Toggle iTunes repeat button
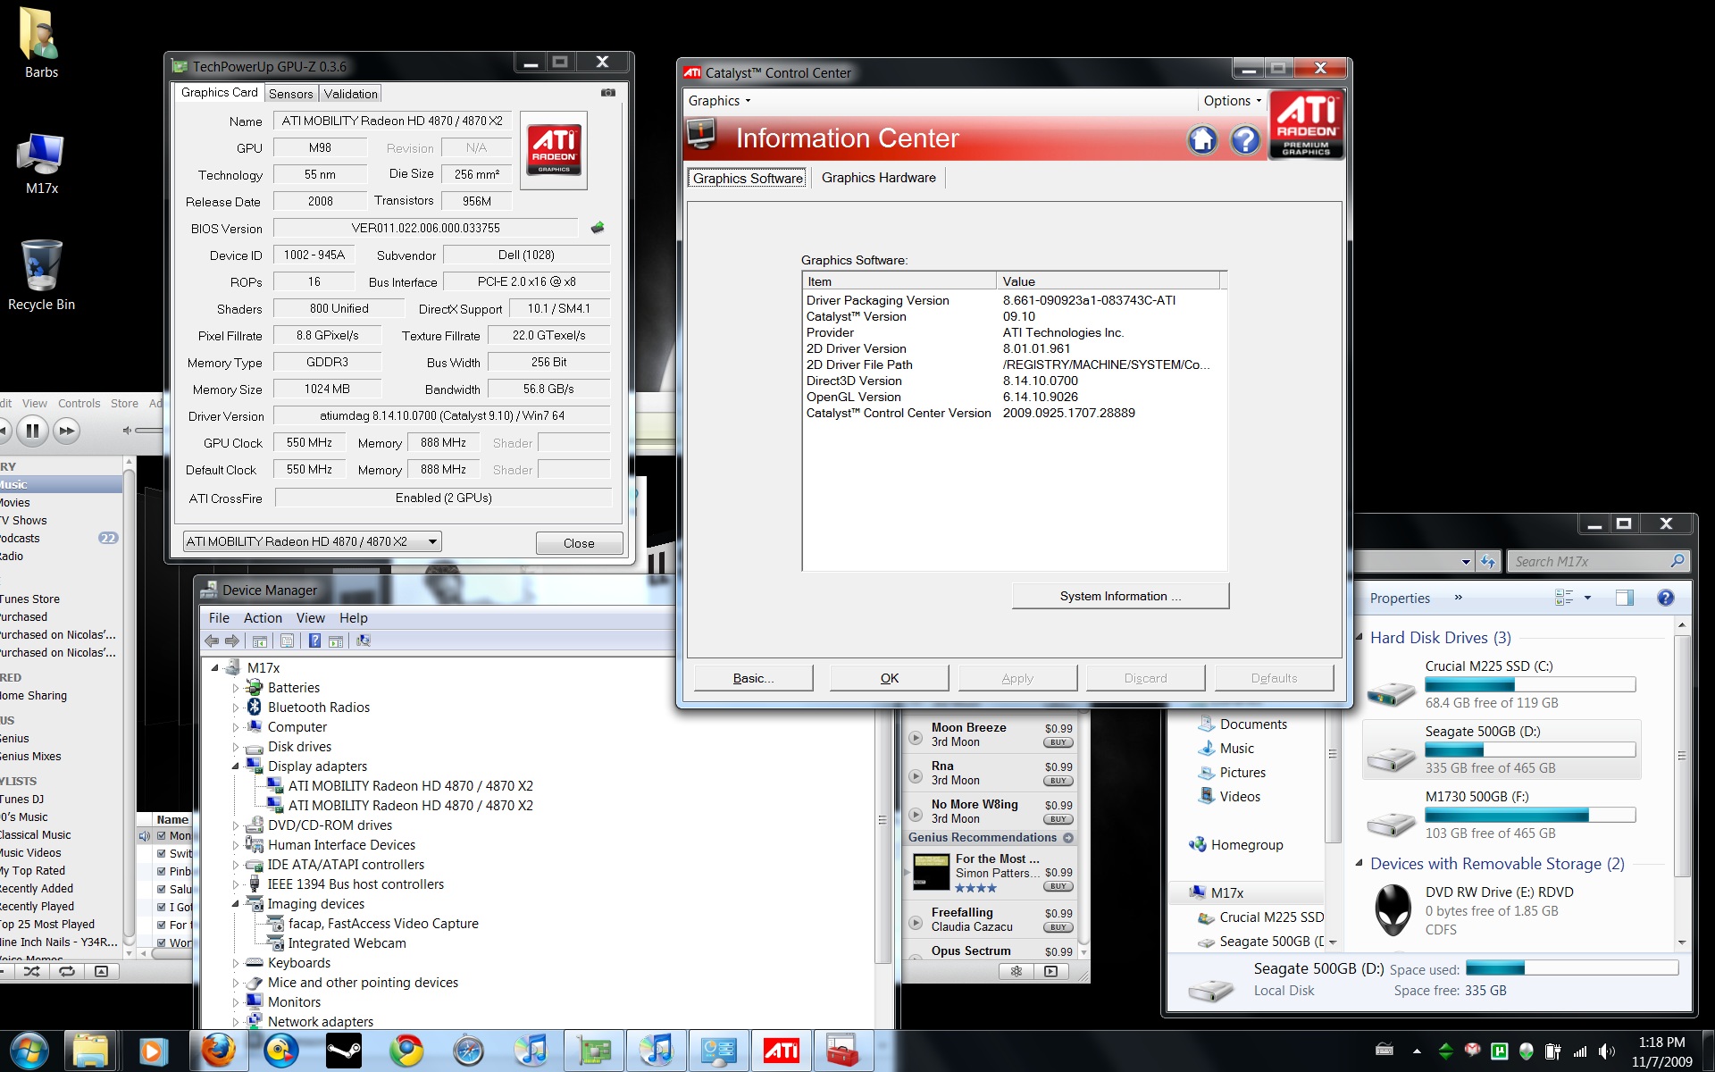The width and height of the screenshot is (1715, 1072). pos(67,971)
